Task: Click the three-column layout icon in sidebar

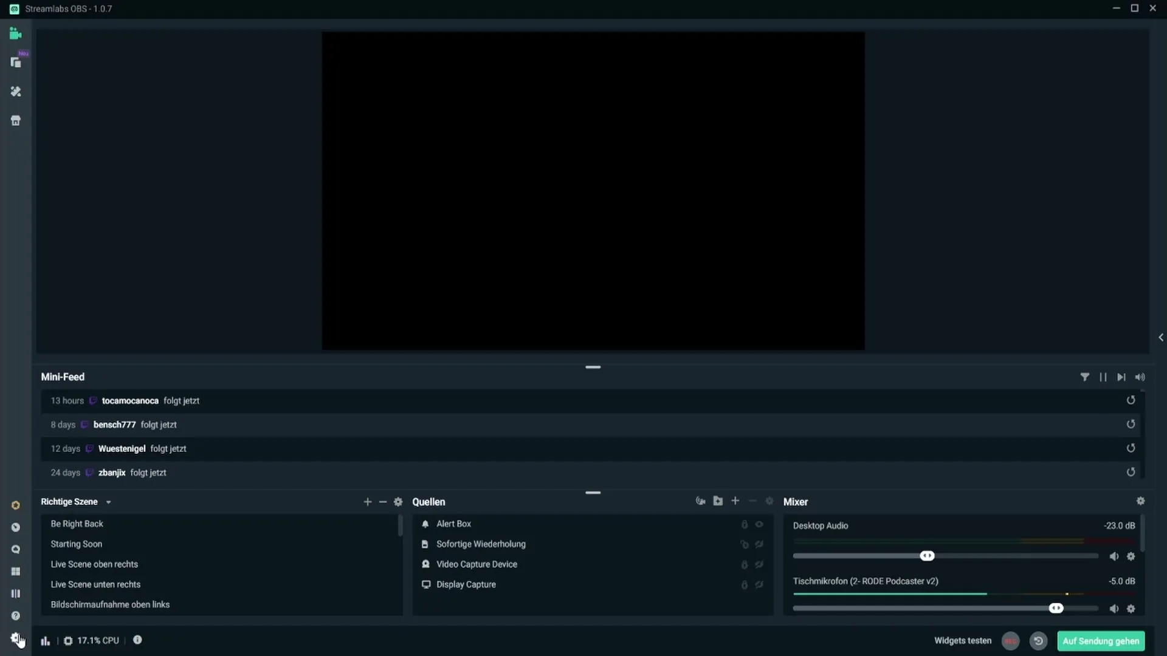Action: (x=16, y=593)
